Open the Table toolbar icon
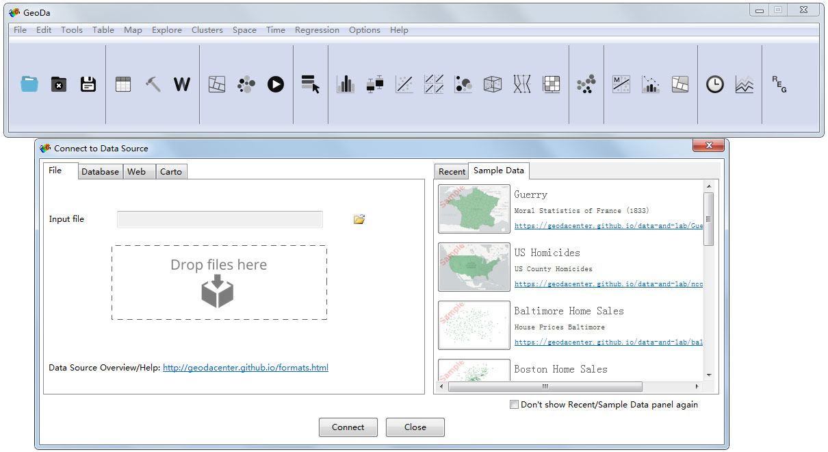This screenshot has height=452, width=828. coord(123,84)
